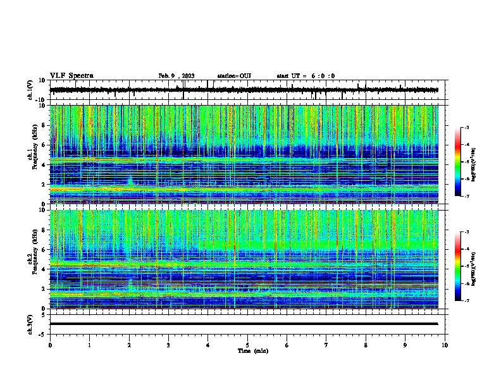Viewport: 501px width, 387px height.
Task: Click the color scale bar beside ch.1 spectrogram
Action: [458, 162]
